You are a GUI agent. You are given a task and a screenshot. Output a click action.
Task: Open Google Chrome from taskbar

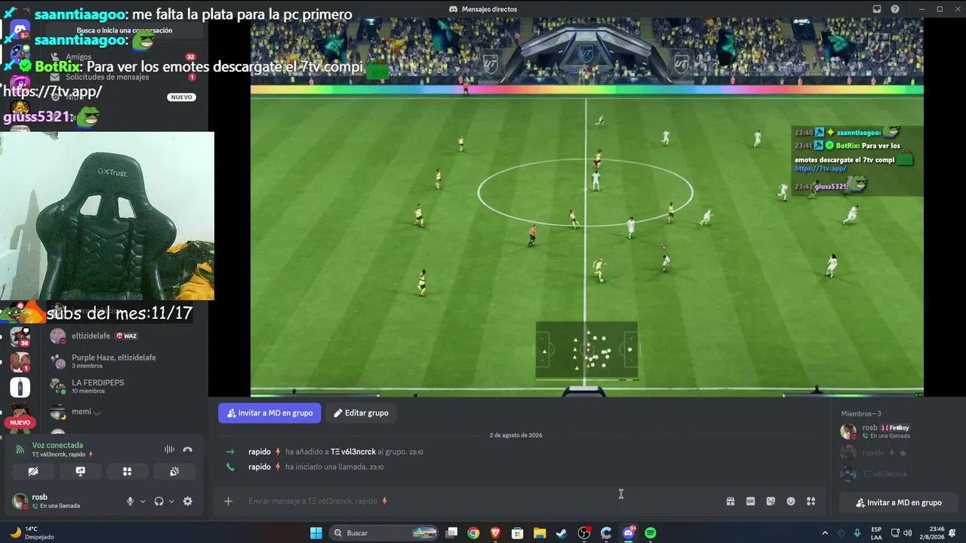pos(473,533)
